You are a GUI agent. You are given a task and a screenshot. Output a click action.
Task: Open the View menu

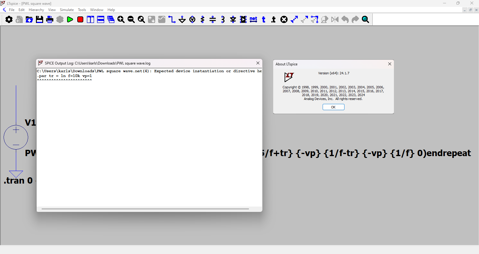pyautogui.click(x=52, y=10)
